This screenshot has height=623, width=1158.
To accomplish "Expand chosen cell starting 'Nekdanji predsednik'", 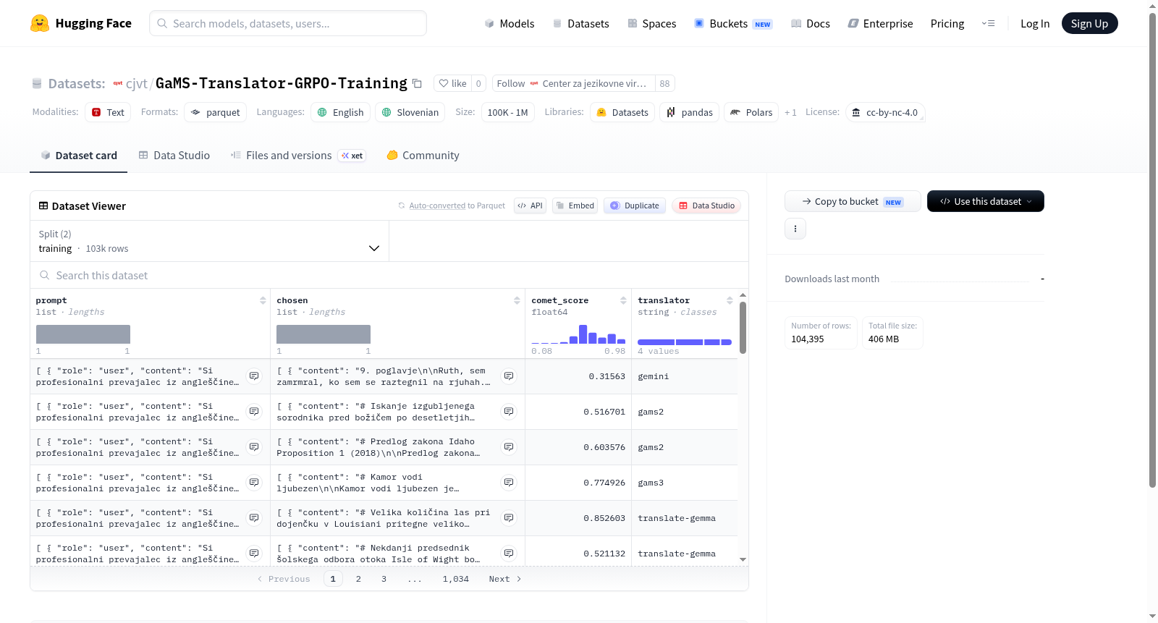I will [509, 554].
